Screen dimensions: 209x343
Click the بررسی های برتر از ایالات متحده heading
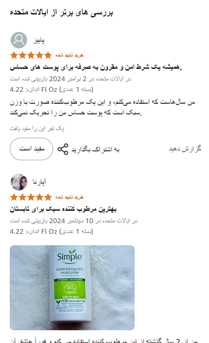pyautogui.click(x=61, y=12)
